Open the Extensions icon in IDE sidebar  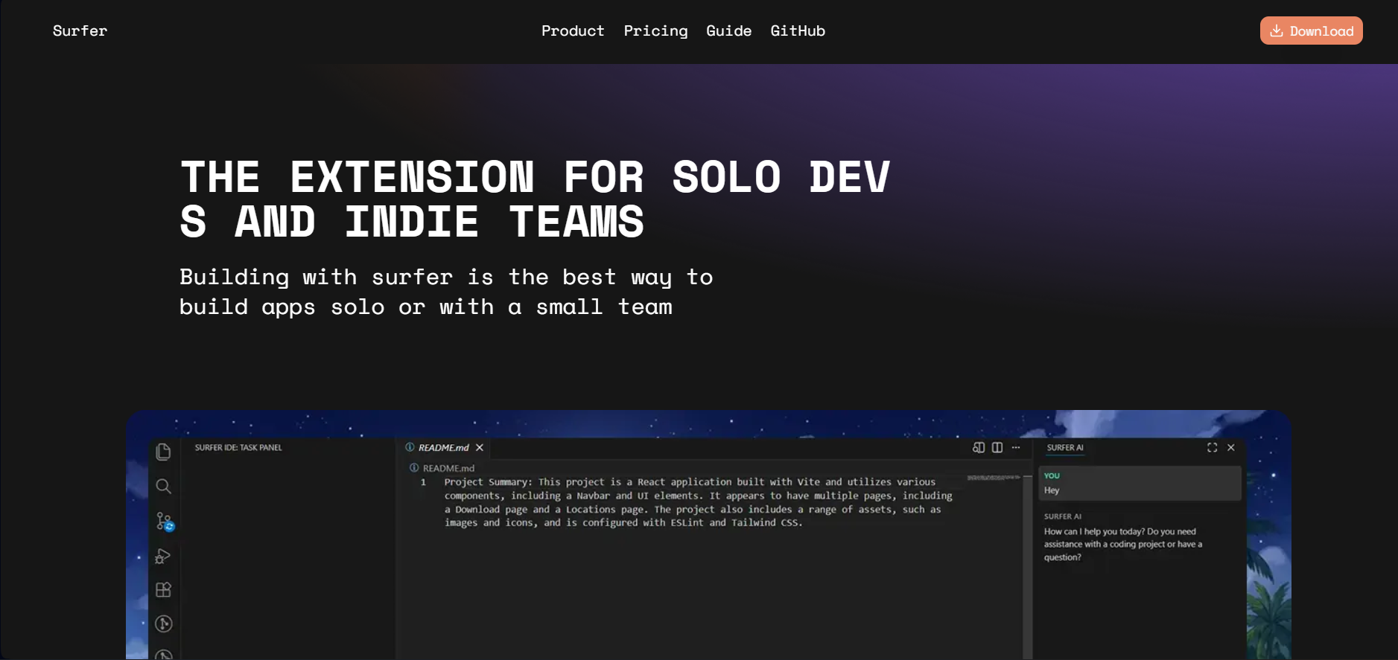click(x=163, y=590)
